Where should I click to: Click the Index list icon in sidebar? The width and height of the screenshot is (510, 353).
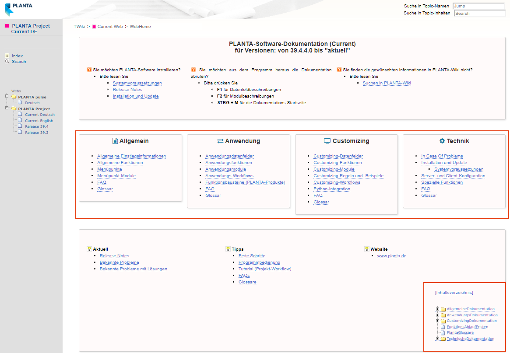[x=7, y=56]
